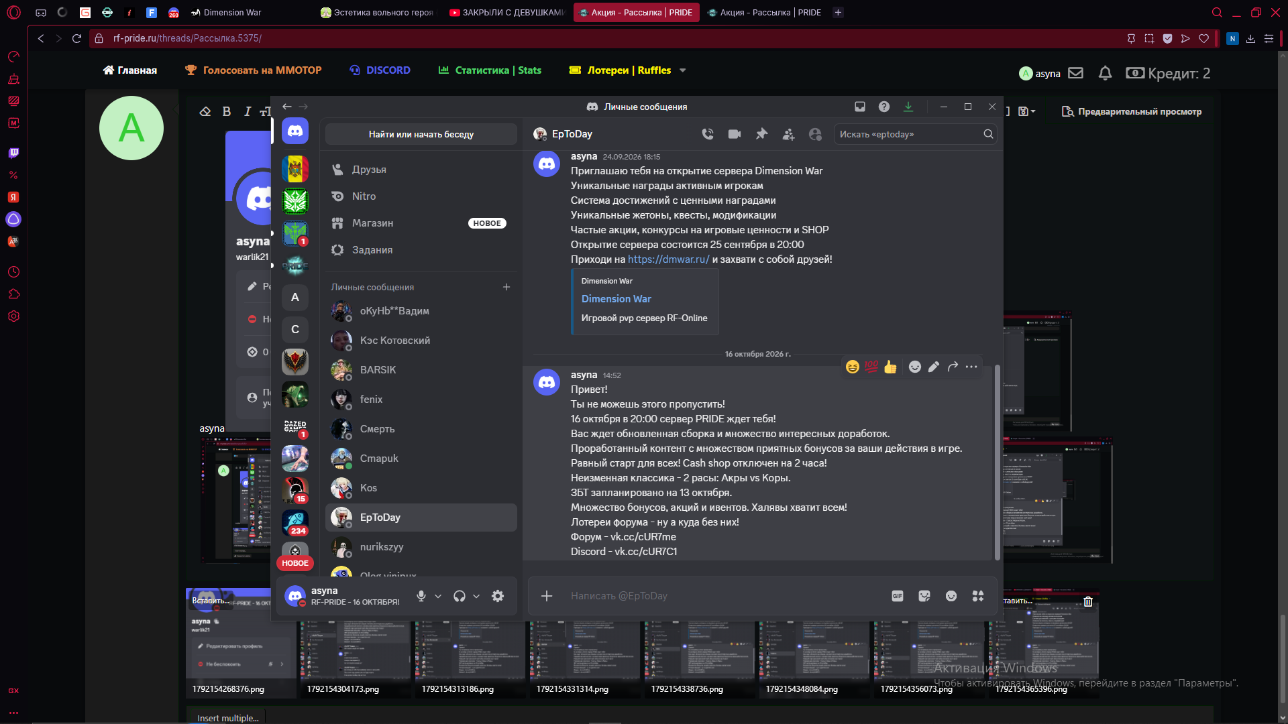This screenshot has height=724, width=1288.
Task: Start a voice call with EpToDay
Action: [x=708, y=134]
